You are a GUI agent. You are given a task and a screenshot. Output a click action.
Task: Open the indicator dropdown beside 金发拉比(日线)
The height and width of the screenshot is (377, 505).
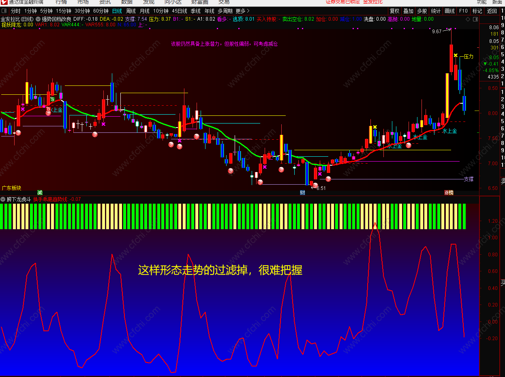coord(38,19)
